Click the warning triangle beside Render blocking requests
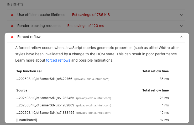This screenshot has width=194, height=125. [12, 26]
